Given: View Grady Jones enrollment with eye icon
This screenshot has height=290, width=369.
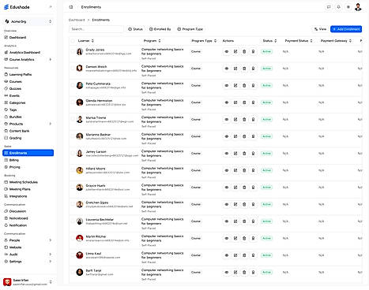Looking at the screenshot, I should 227,51.
